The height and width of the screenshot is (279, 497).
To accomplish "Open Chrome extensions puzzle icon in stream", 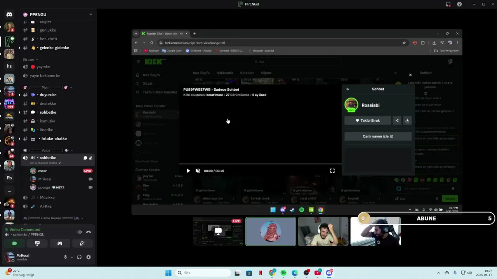I will [423, 43].
